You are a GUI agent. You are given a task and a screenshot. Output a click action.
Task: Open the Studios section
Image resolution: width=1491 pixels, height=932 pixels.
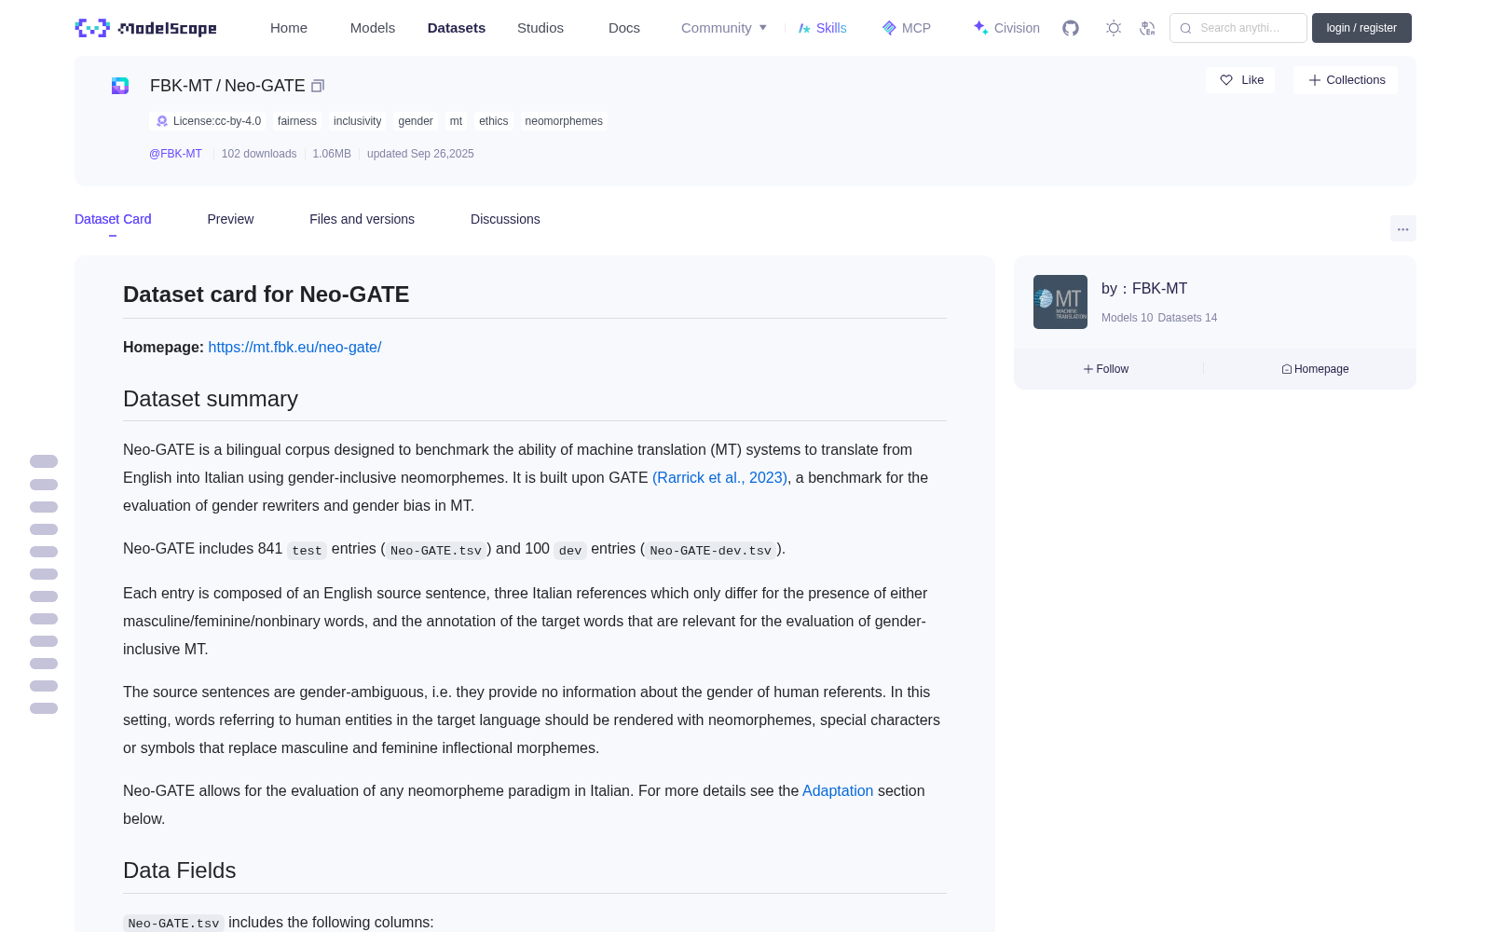(x=540, y=28)
